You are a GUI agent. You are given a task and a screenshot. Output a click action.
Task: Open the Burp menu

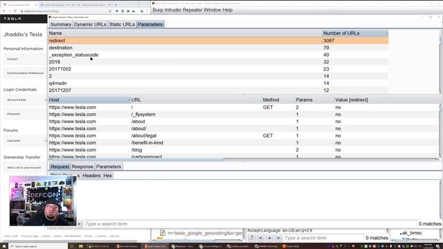click(158, 10)
